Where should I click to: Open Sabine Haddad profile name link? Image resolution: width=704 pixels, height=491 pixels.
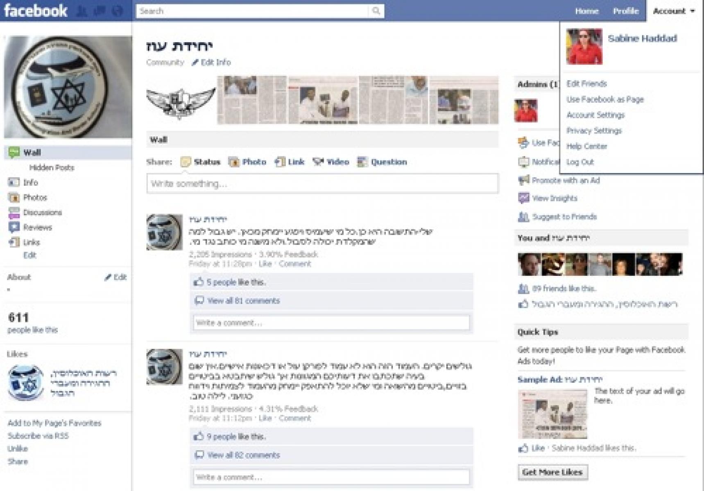(x=642, y=38)
